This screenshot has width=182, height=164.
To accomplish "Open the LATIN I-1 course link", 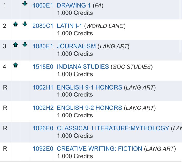I will (x=69, y=26).
